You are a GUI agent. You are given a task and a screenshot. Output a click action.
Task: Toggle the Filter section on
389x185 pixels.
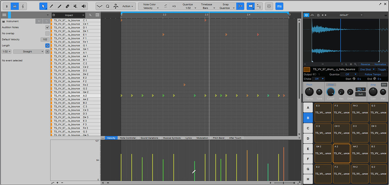(330, 84)
